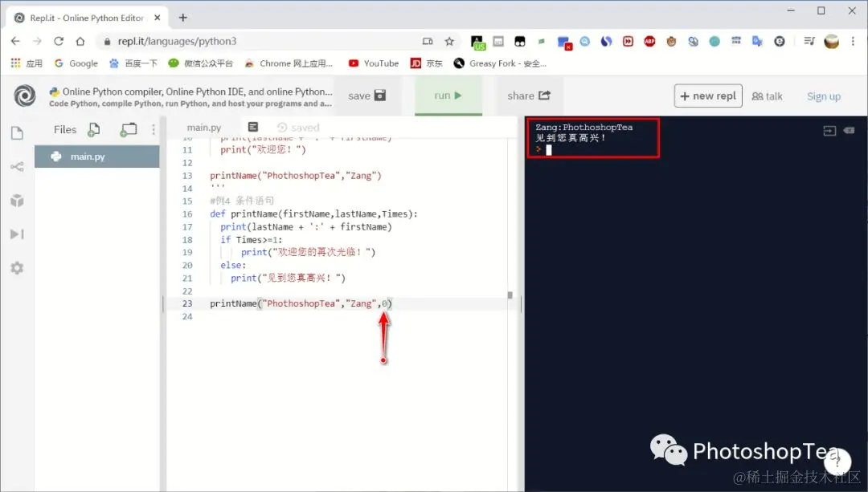Screen dimensions: 868x492
Task: Open version control sidebar icon
Action: [17, 166]
